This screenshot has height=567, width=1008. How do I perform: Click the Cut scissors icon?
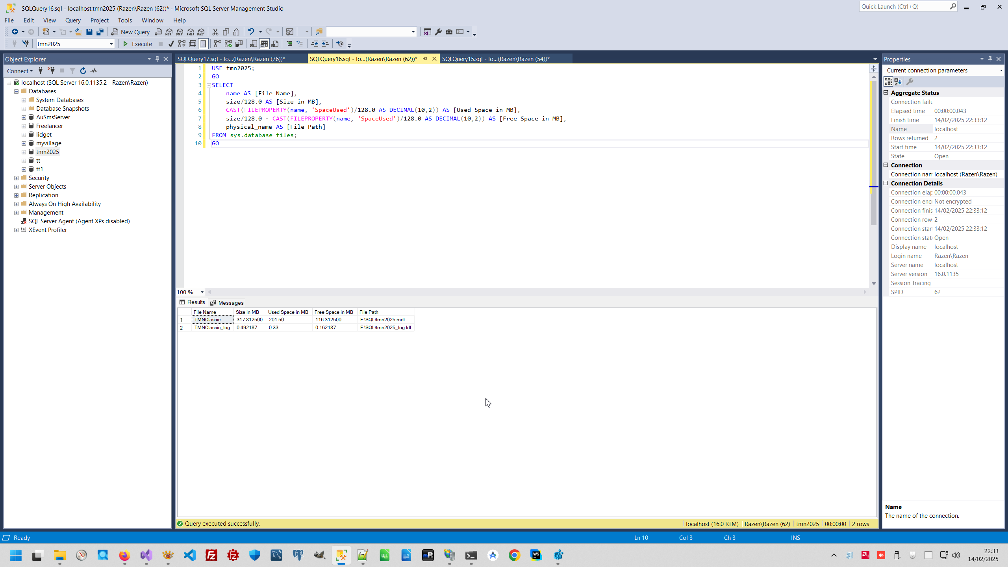click(x=215, y=32)
